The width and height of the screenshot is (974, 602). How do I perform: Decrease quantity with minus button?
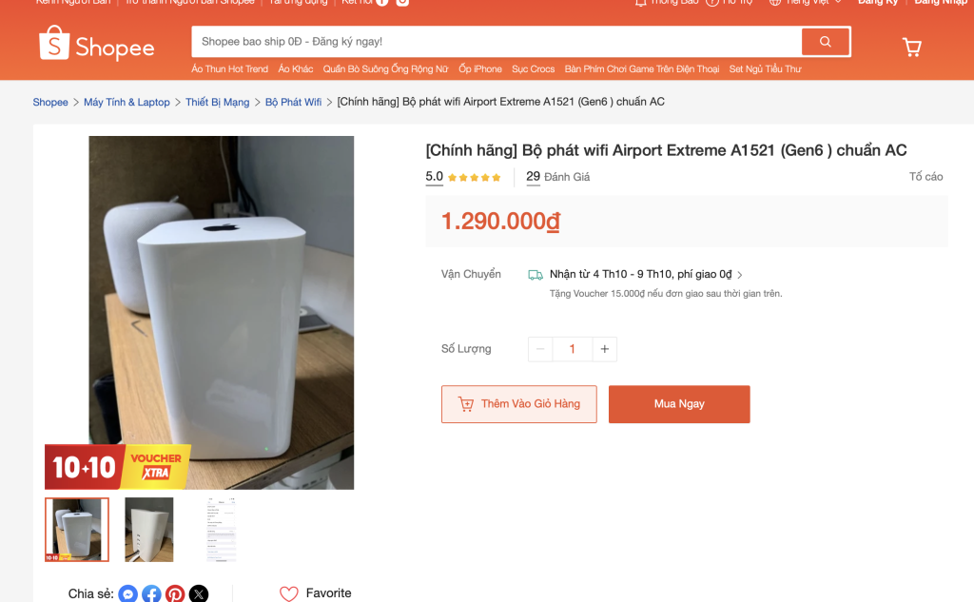point(540,349)
